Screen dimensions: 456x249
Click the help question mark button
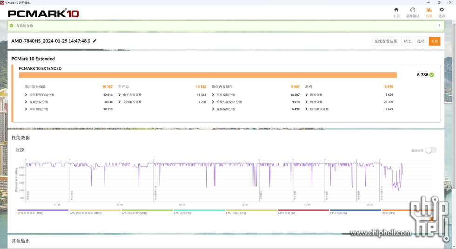pyautogui.click(x=439, y=26)
